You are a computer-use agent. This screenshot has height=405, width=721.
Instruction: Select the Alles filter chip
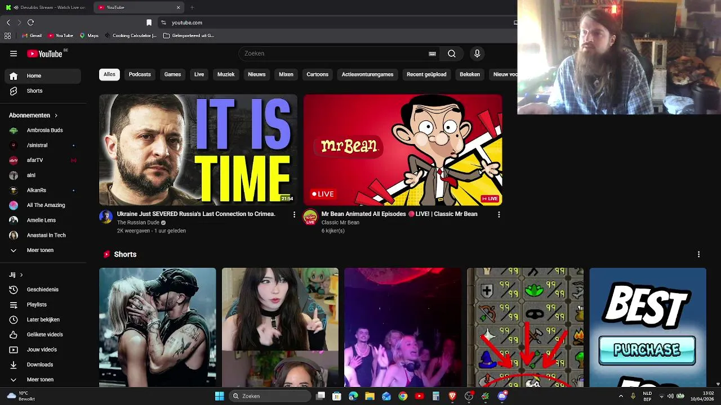(x=109, y=74)
